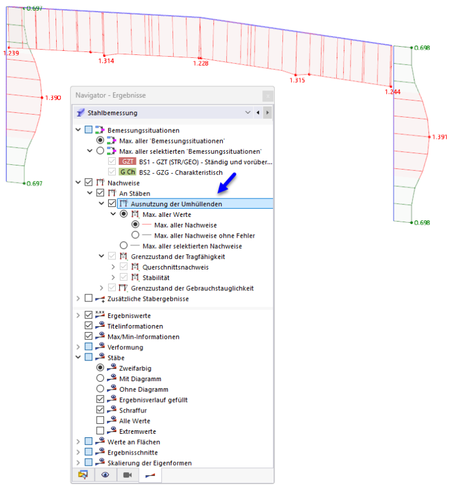Viewport: 449px width, 487px height.
Task: Click the Titelinformationen display icon
Action: [x=100, y=326]
